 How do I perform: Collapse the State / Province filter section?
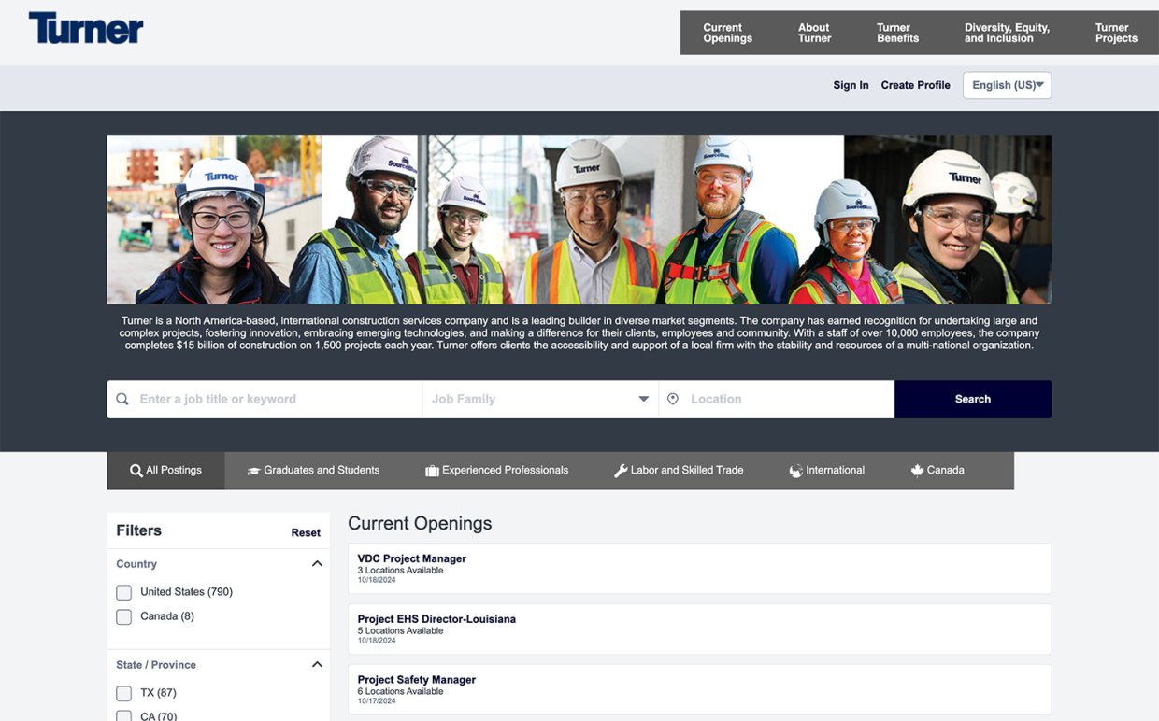pyautogui.click(x=317, y=665)
